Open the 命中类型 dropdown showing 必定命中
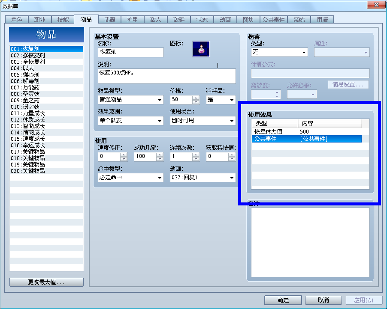The image size is (387, 309). tap(130, 178)
